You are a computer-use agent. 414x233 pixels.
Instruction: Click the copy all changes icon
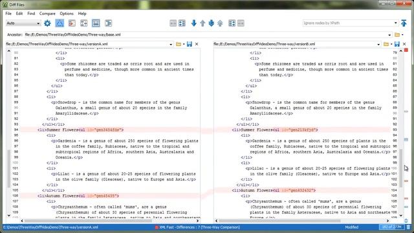[x=182, y=23]
